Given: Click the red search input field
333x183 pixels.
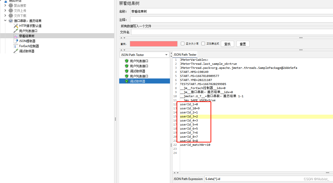Looking at the screenshot, I should coord(154,44).
